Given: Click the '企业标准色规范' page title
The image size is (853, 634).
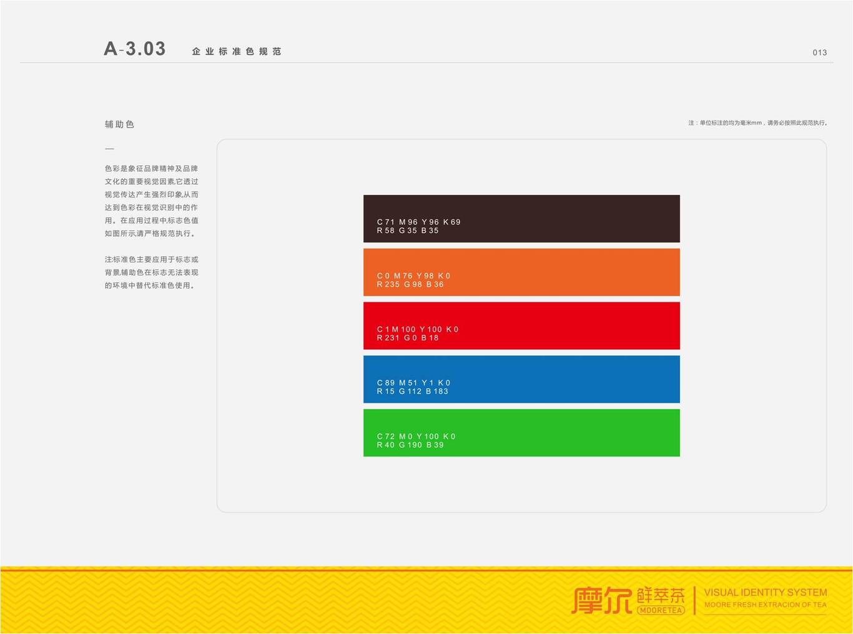Looking at the screenshot, I should pyautogui.click(x=237, y=51).
